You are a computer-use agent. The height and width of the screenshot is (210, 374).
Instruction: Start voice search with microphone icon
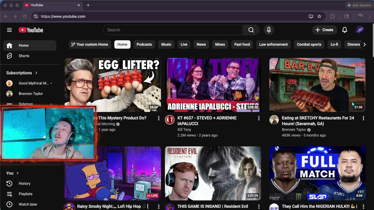(269, 30)
